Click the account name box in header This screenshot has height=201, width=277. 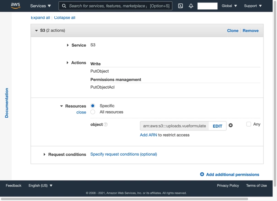pyautogui.click(x=207, y=6)
